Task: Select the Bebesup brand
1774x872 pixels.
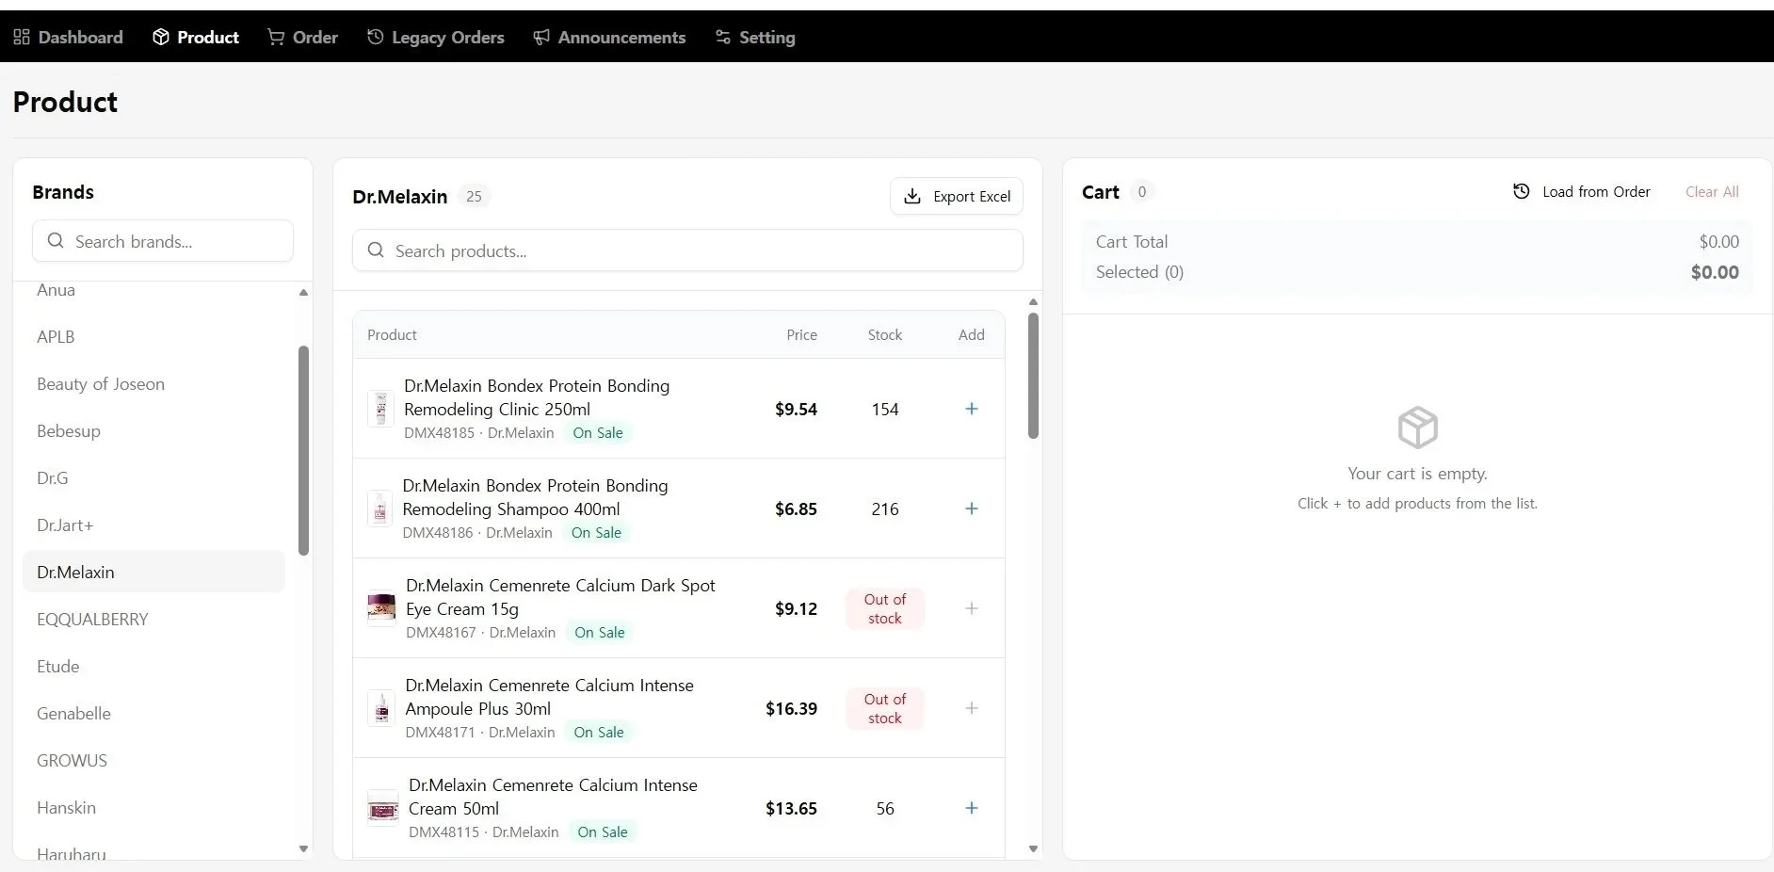Action: pyautogui.click(x=153, y=430)
